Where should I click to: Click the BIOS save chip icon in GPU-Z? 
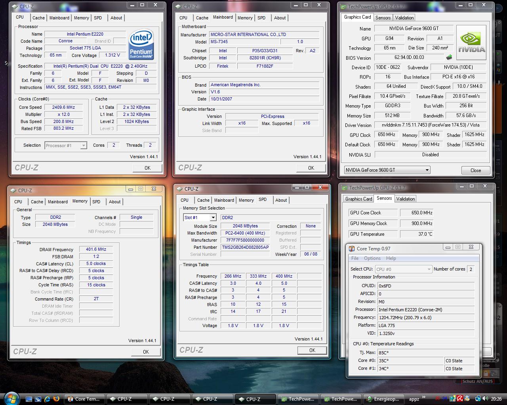(x=449, y=57)
